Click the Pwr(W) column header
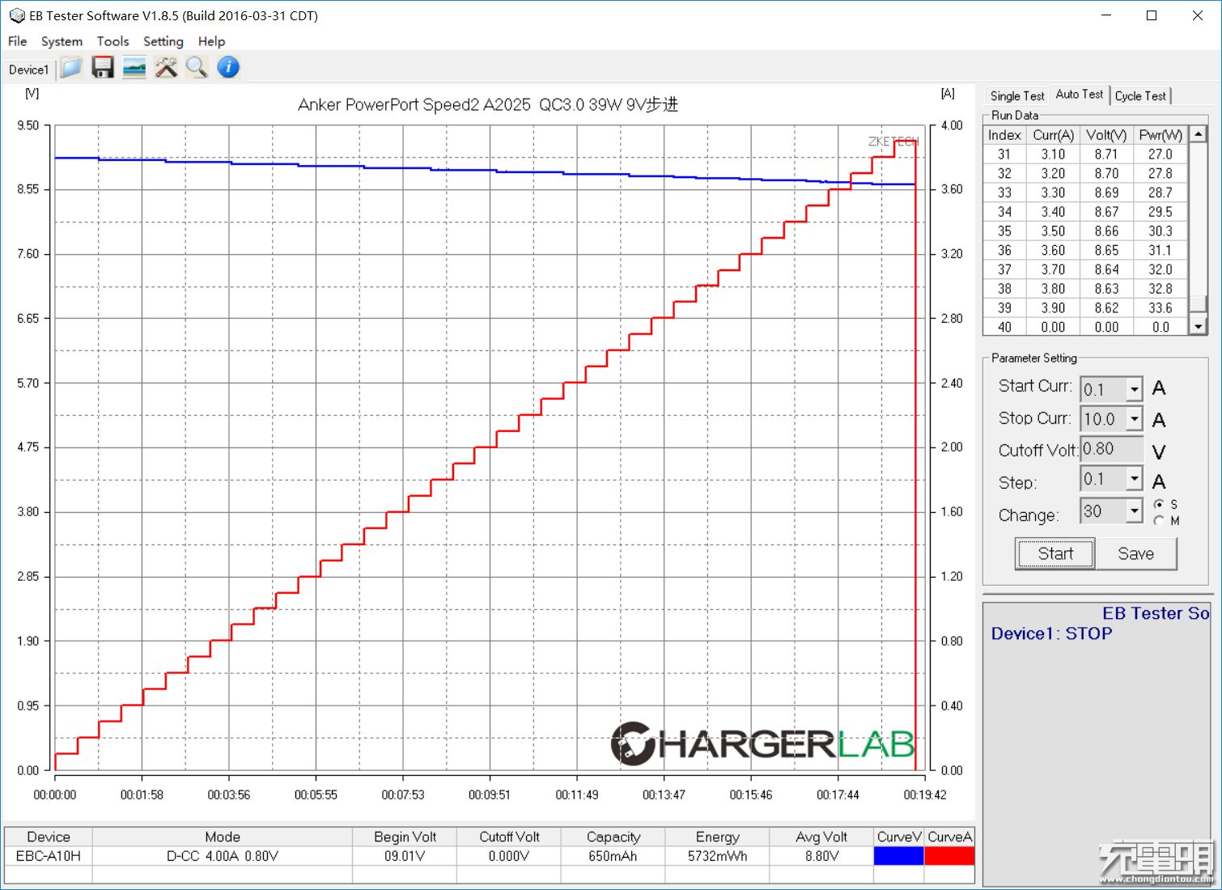 [1160, 135]
